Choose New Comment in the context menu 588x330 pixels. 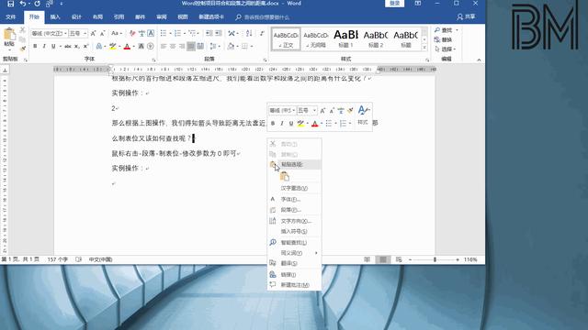[294, 285]
